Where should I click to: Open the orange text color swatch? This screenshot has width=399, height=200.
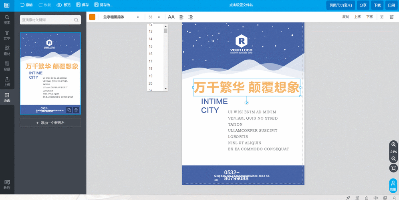point(92,17)
